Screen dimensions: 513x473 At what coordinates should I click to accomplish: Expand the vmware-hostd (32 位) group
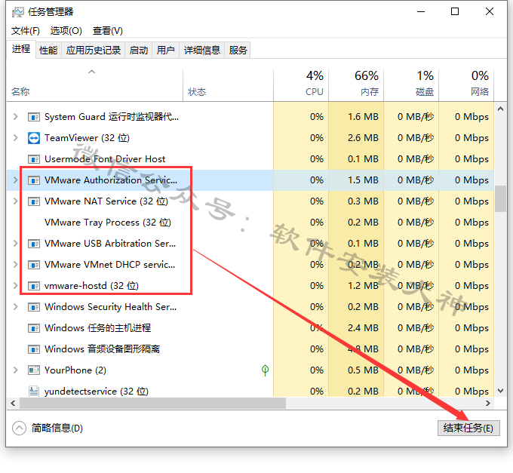[x=15, y=286]
